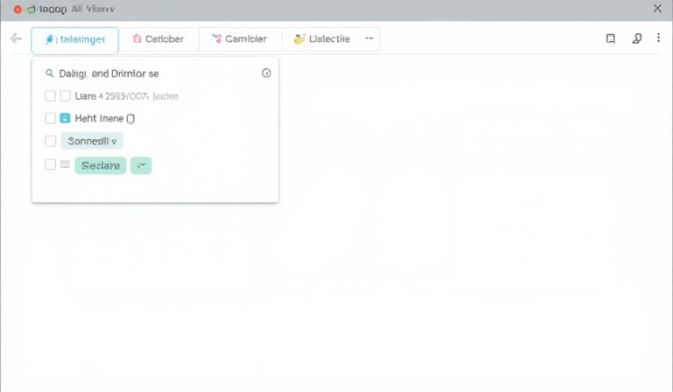Click the circular clock icon beside search
Image resolution: width=673 pixels, height=392 pixels.
266,73
